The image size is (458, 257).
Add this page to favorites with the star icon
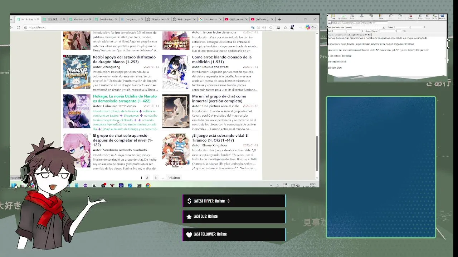click(271, 27)
